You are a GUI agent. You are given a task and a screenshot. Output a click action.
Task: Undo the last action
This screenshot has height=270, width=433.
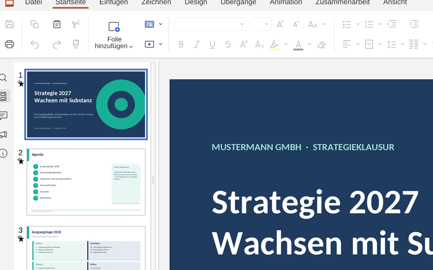35,44
